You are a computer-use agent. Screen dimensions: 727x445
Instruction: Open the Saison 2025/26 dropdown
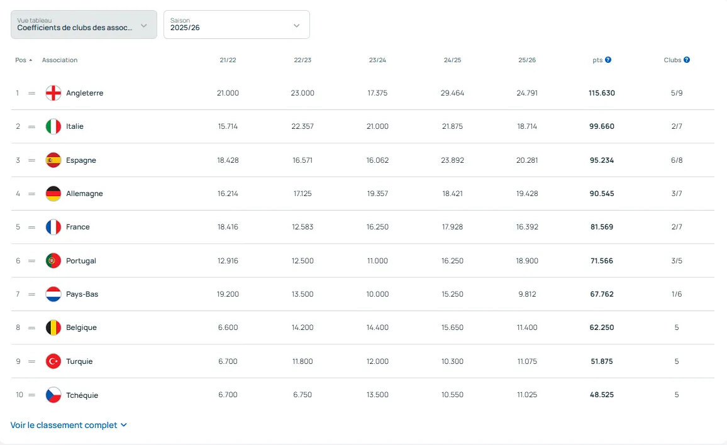[x=236, y=25]
